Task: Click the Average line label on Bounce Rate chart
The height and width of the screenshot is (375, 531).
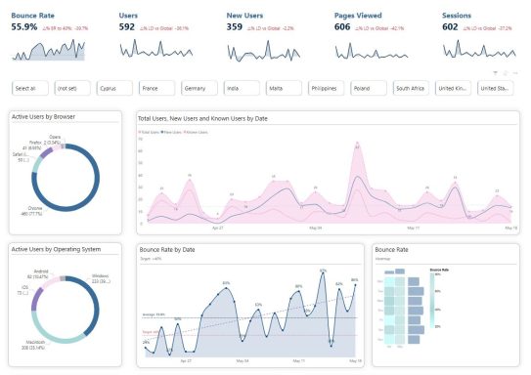Action: point(154,314)
